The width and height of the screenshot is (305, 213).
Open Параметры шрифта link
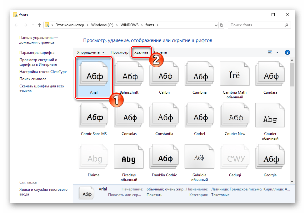pos(37,53)
